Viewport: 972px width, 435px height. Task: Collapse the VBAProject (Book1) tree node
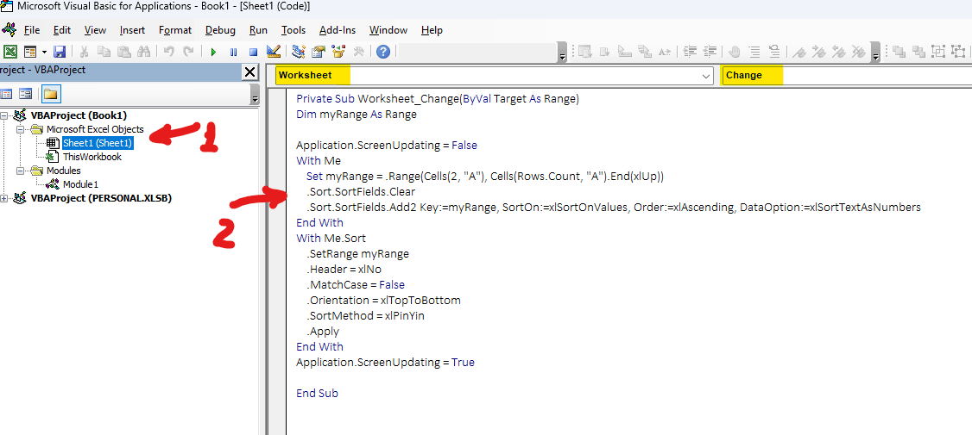5,115
